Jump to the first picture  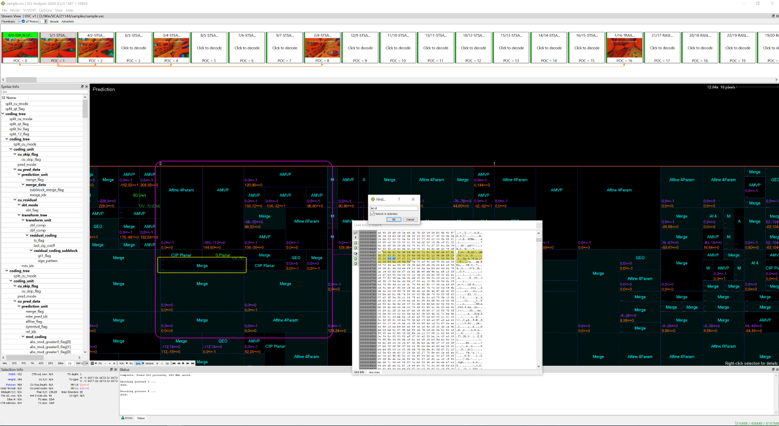click(174, 363)
